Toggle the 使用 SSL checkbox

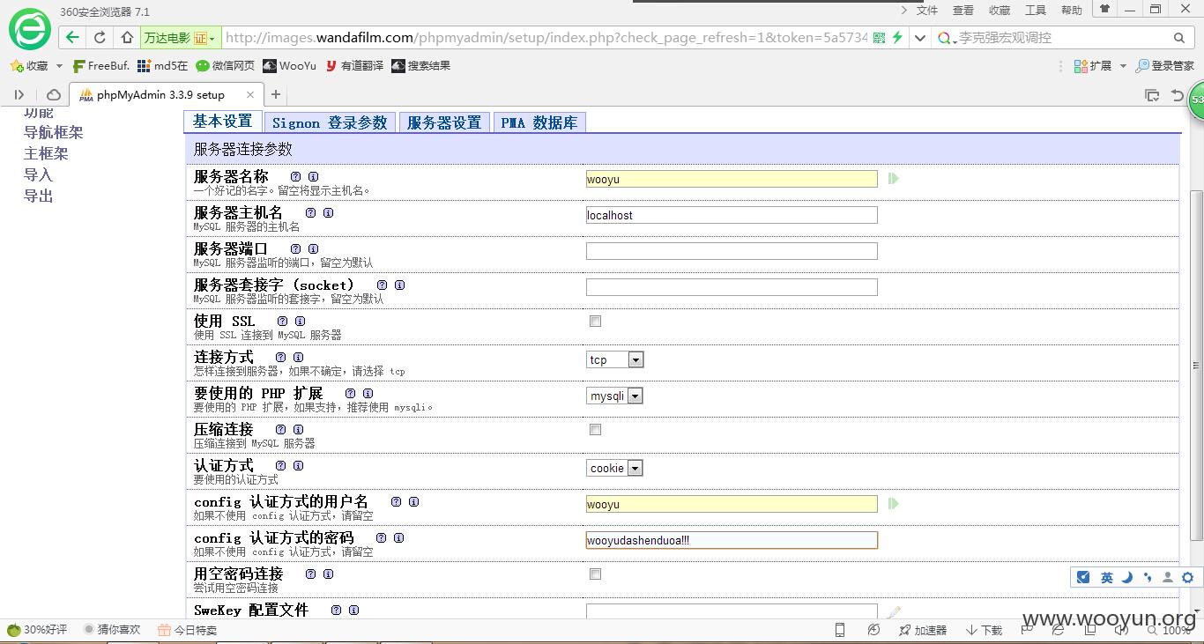tap(596, 322)
